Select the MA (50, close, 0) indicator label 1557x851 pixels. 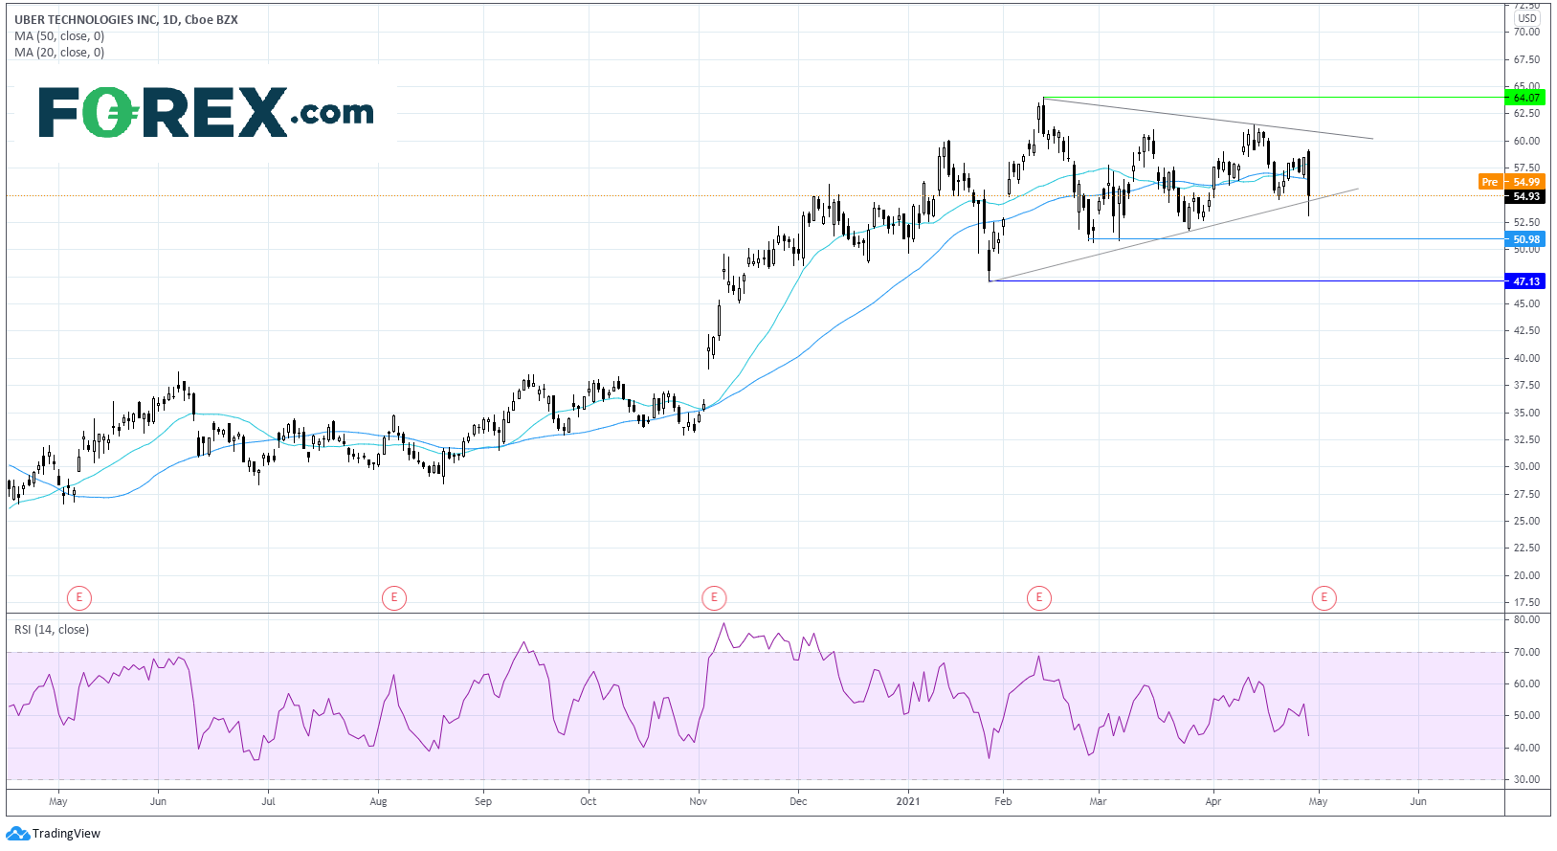[x=59, y=36]
